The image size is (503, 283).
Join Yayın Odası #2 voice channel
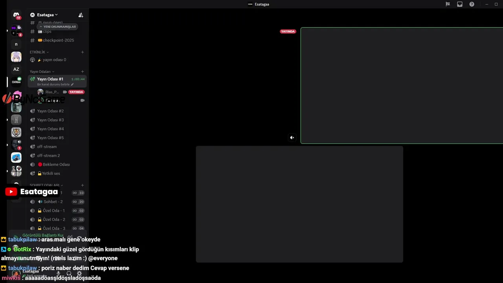click(57, 111)
